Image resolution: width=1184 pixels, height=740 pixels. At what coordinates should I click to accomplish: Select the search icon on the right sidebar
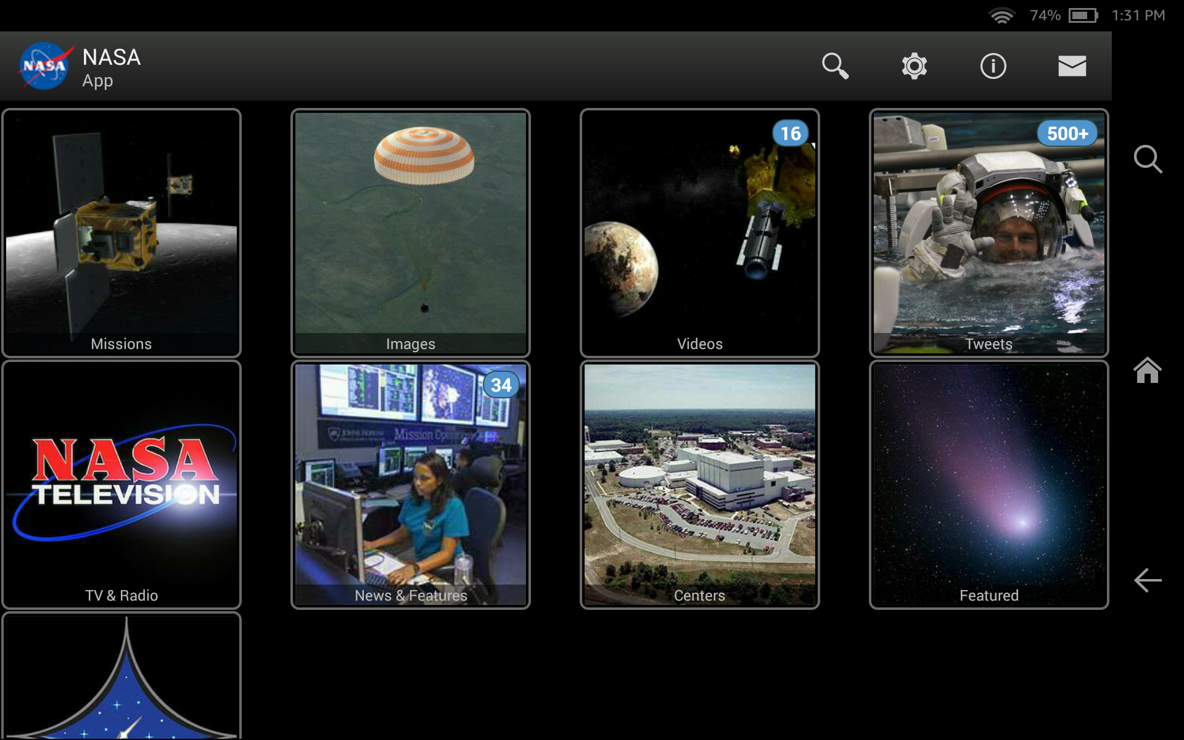click(x=1148, y=159)
